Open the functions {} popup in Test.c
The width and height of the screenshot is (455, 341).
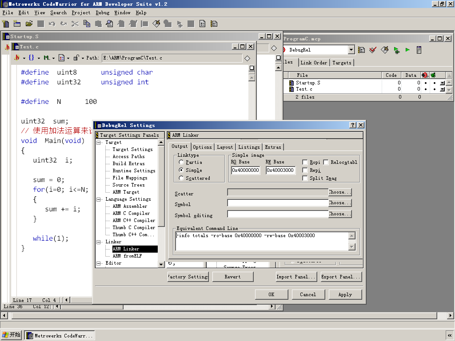(34, 58)
